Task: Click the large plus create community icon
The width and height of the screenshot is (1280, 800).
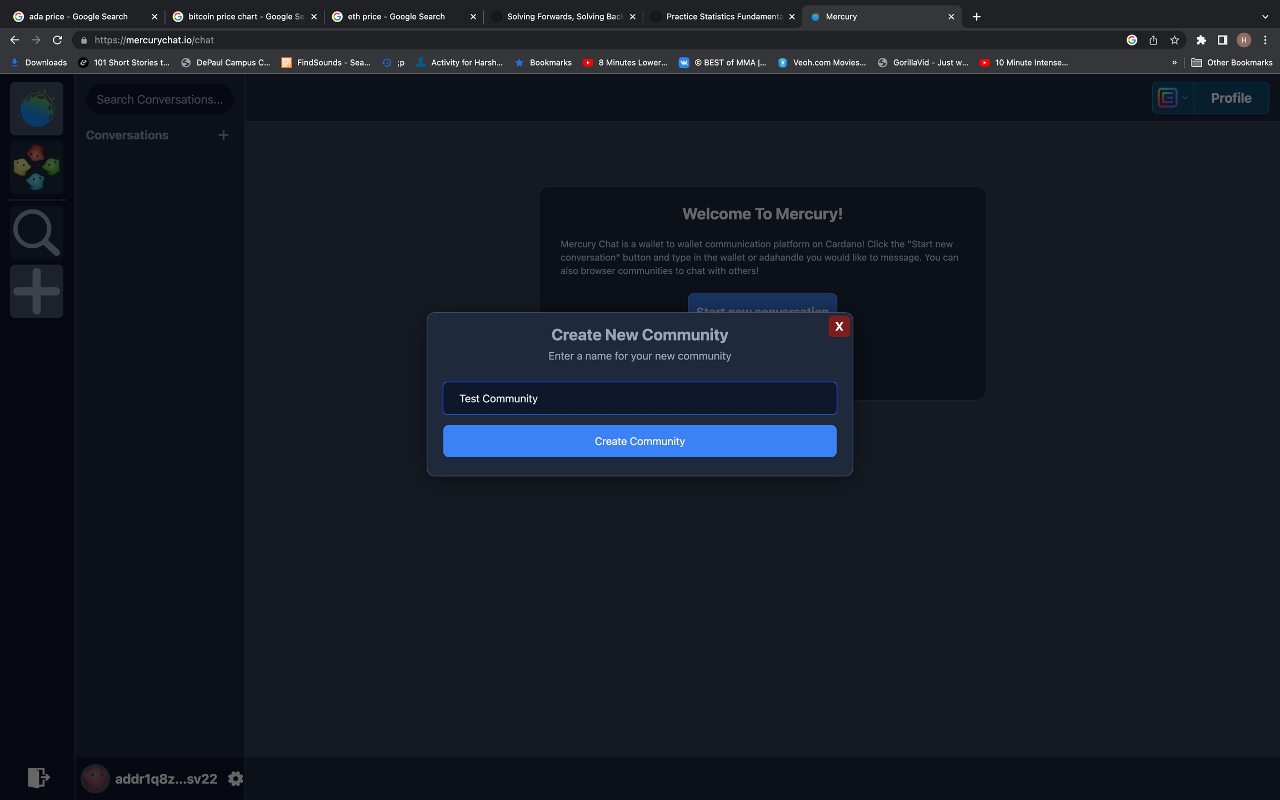Action: click(x=37, y=291)
